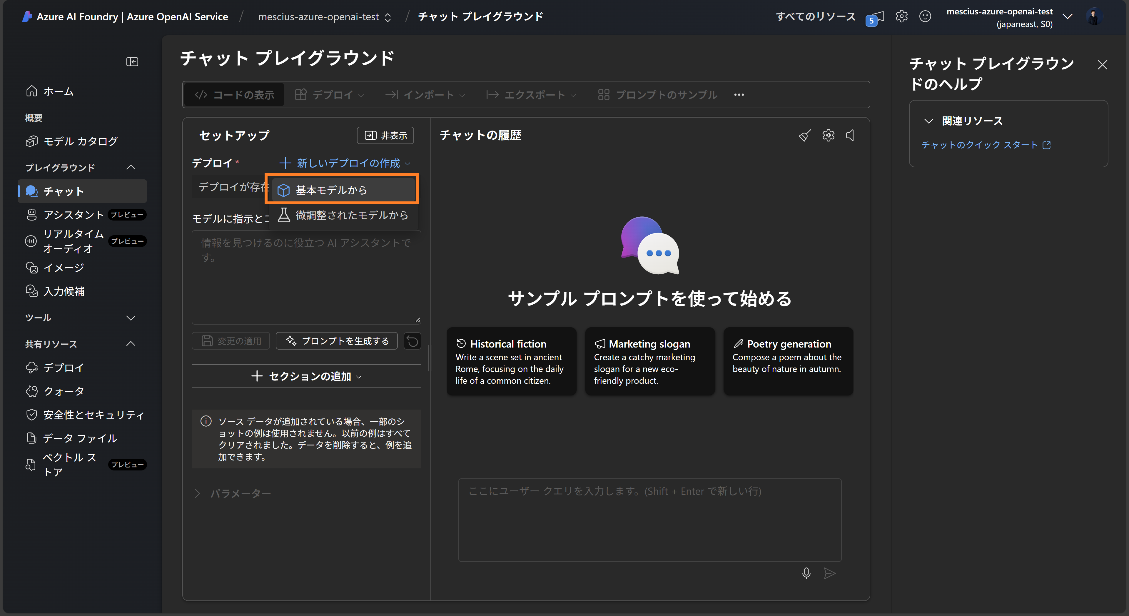Open 安全性とセキュリティ page

pos(86,415)
